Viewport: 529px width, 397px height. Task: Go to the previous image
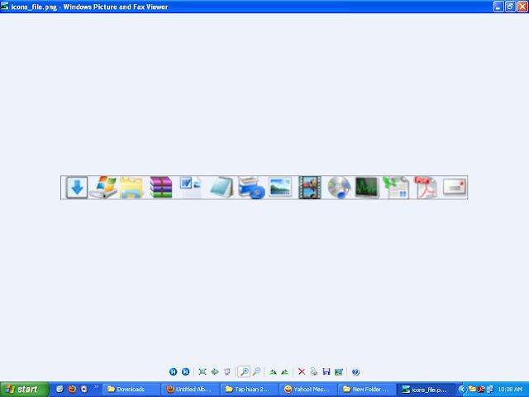click(x=173, y=371)
